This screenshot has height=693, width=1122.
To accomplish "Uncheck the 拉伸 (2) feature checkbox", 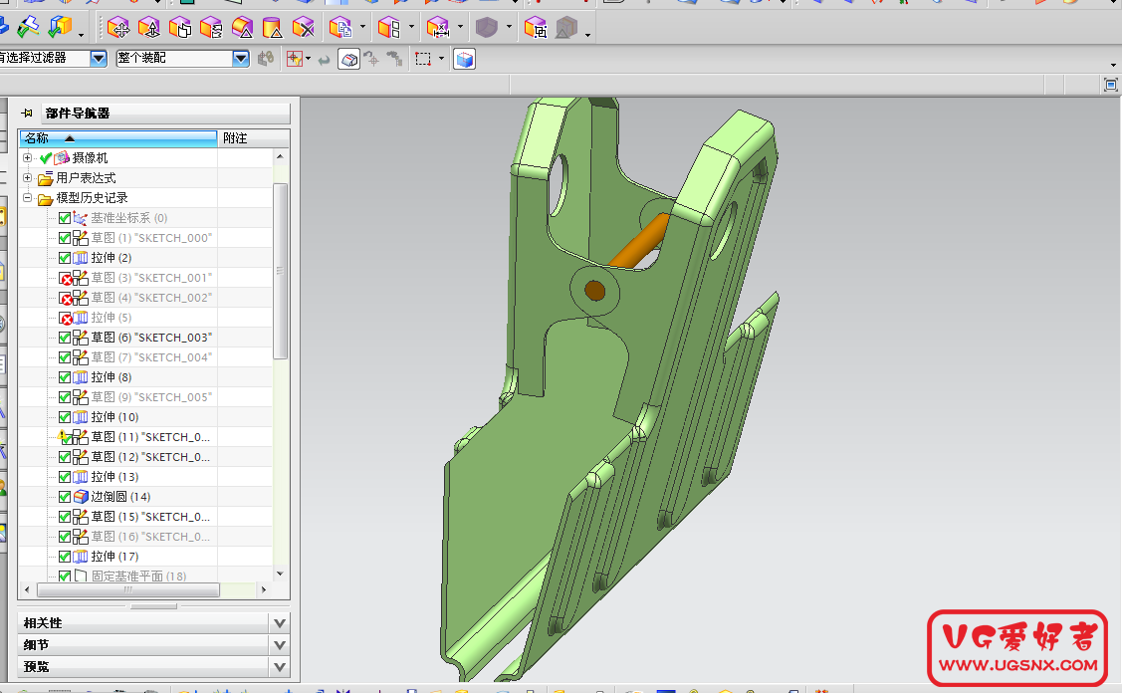I will 65,258.
